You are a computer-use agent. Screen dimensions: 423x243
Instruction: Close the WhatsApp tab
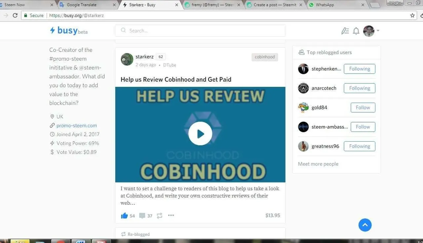[x=363, y=5]
